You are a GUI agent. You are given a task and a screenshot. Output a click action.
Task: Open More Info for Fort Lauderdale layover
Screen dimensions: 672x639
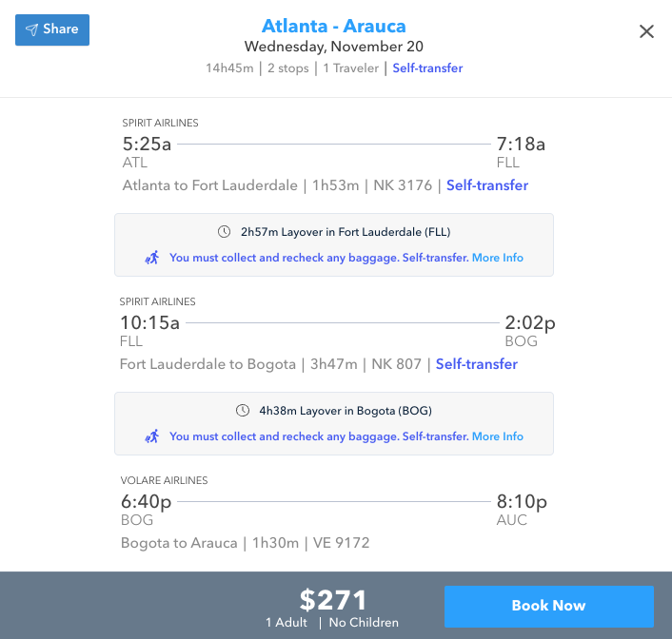pyautogui.click(x=498, y=258)
